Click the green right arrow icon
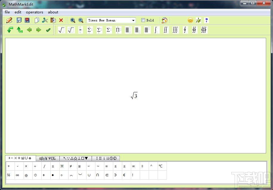The width and height of the screenshot is (273, 190). tap(38, 30)
